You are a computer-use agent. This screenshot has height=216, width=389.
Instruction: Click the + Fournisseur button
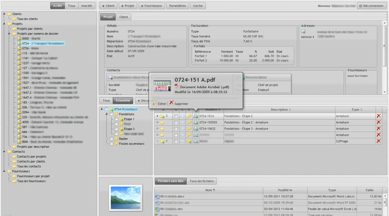coord(152,6)
